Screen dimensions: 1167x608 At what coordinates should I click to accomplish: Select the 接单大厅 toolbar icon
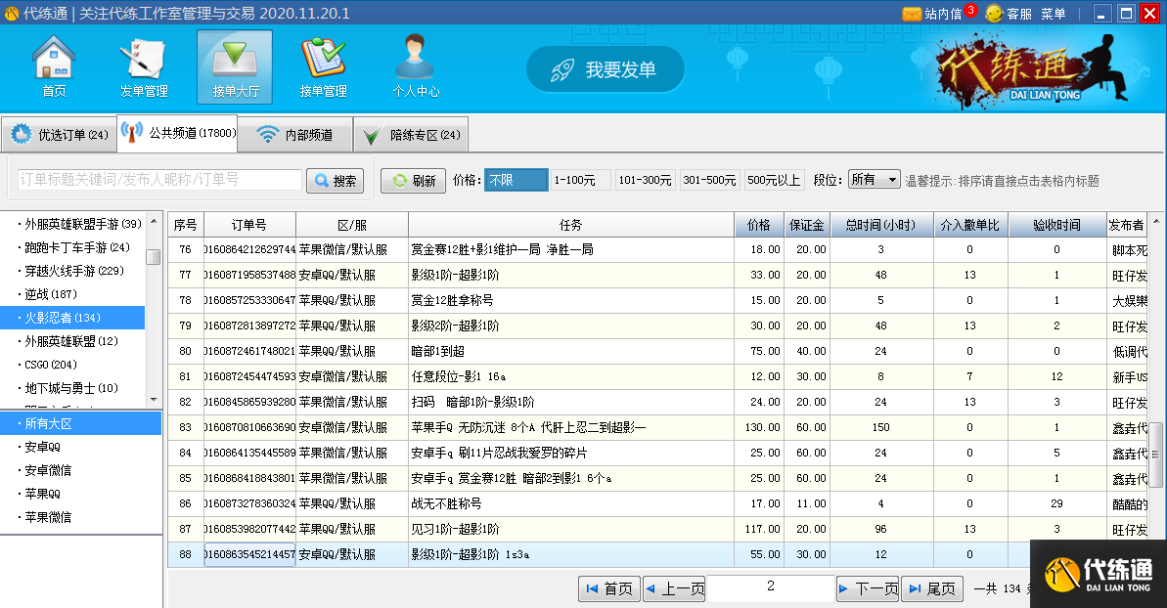click(x=235, y=66)
